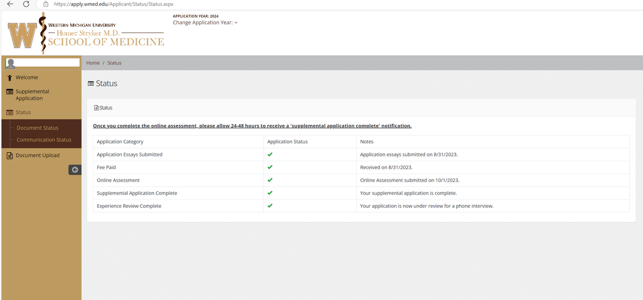The width and height of the screenshot is (643, 300).
Task: Click the Welcome person icon
Action: click(10, 77)
